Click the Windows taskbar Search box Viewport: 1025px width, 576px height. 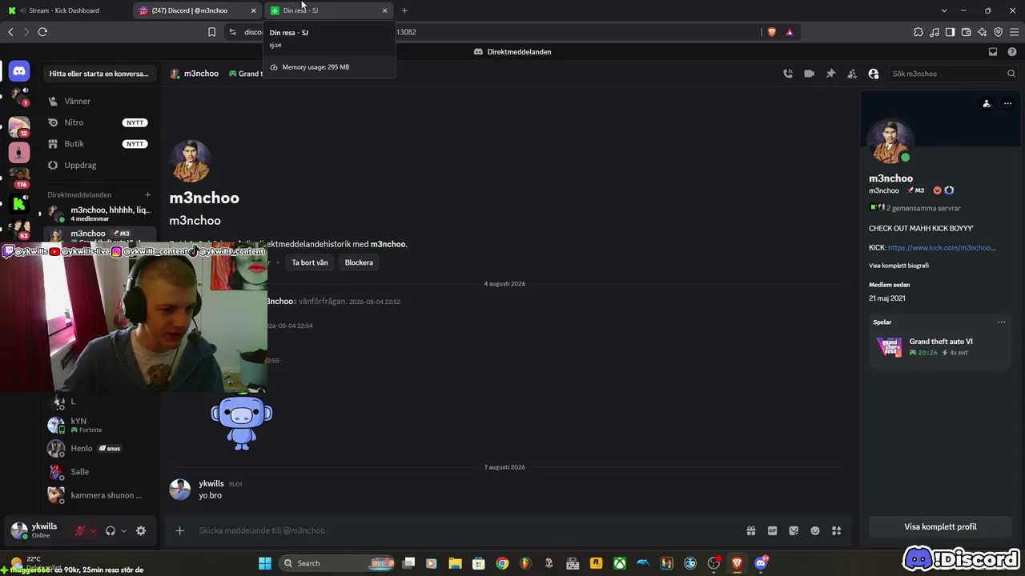[336, 563]
